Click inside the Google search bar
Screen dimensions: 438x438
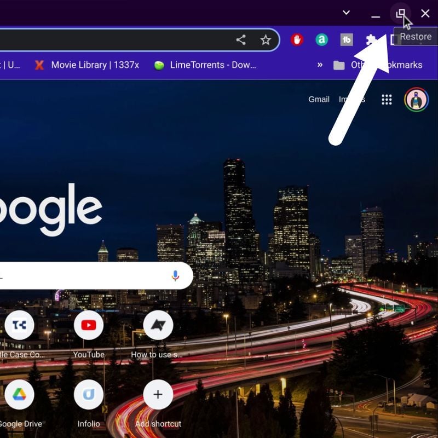point(82,275)
